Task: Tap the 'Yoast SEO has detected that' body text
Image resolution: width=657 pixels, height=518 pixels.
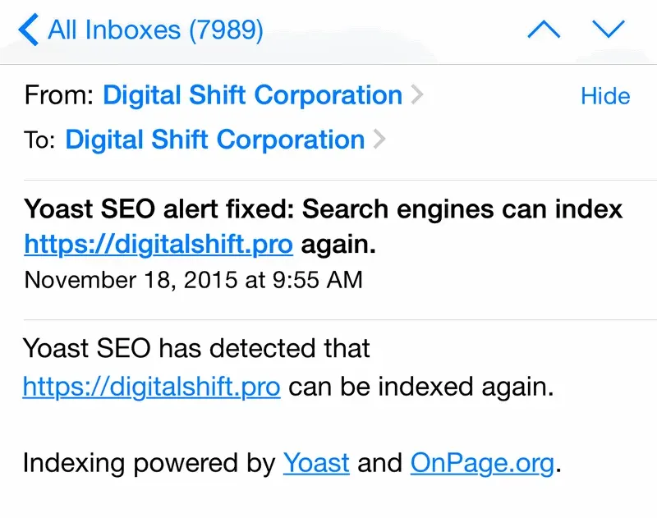Action: click(x=196, y=348)
